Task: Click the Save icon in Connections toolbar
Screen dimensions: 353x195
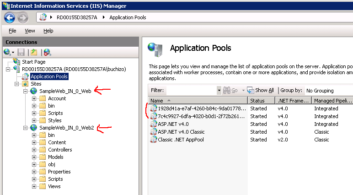Action: (x=21, y=53)
